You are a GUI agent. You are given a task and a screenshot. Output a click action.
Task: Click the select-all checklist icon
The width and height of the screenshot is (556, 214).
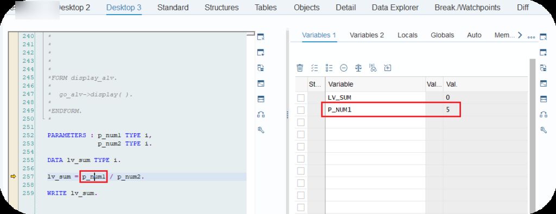click(x=314, y=68)
